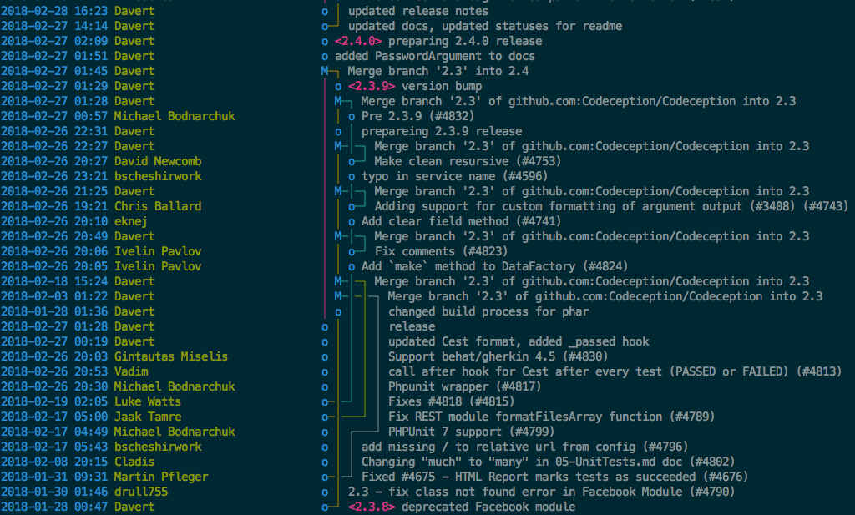
Task: Select the "Make clean resursive (#4753)" commit
Action: point(467,161)
